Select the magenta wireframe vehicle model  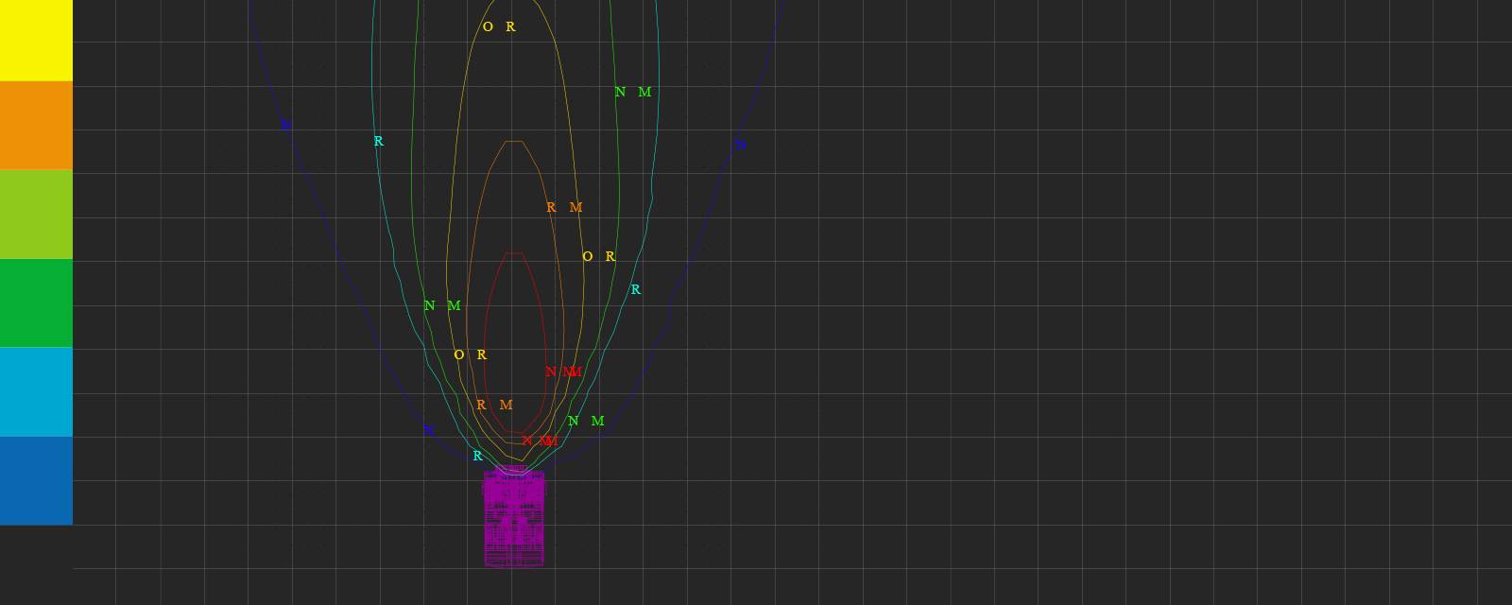click(x=514, y=518)
